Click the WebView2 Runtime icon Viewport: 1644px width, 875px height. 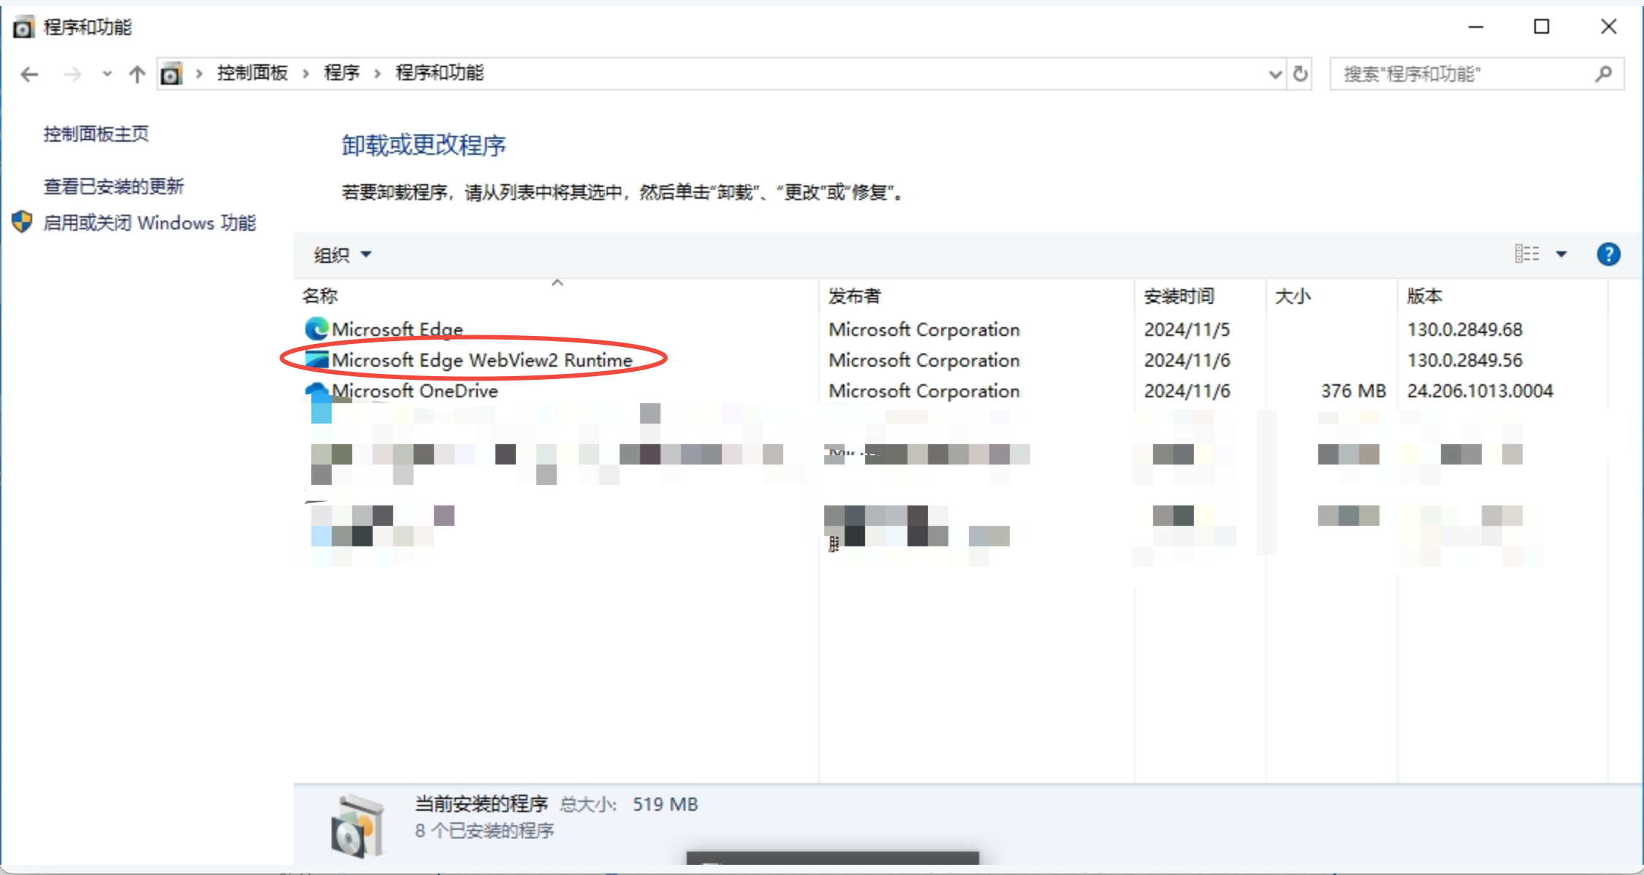(316, 359)
